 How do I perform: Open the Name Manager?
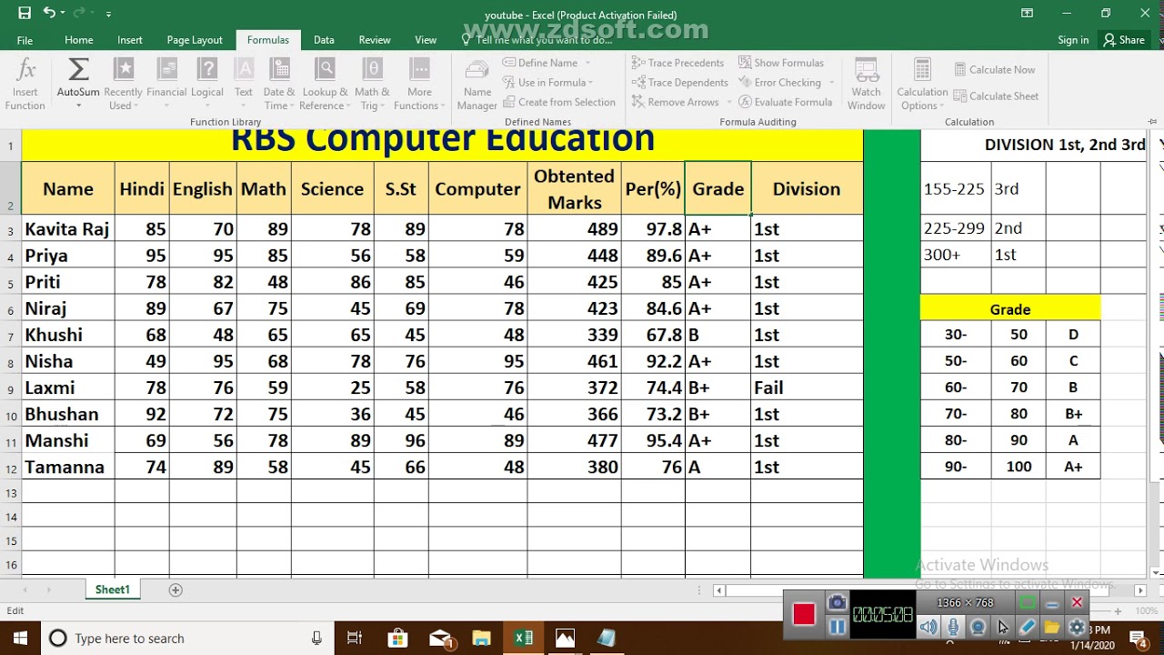pos(477,85)
